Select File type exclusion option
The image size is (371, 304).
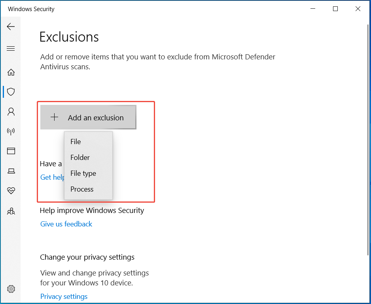point(83,173)
